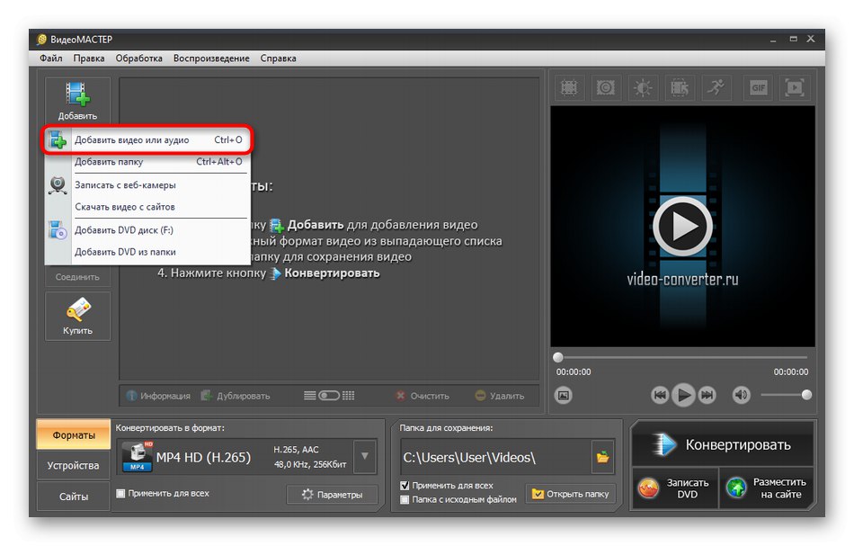Open the Файл menu
Image resolution: width=854 pixels, height=546 pixels.
[51, 58]
